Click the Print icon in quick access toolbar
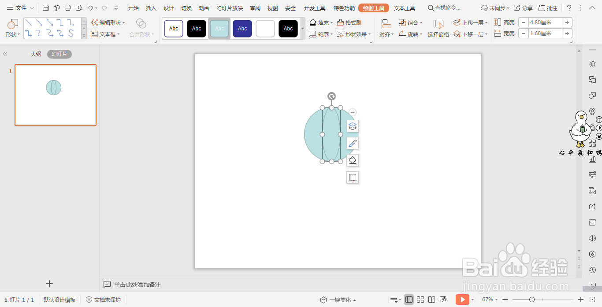This screenshot has width=602, height=307. pos(68,8)
